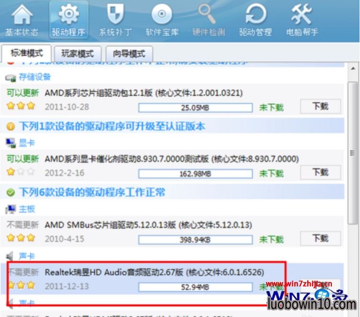
Task: Click the date 2011-10-28
Action: (x=67, y=107)
